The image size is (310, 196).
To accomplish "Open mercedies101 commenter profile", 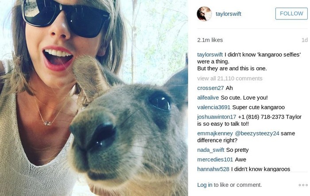I will [215, 159].
